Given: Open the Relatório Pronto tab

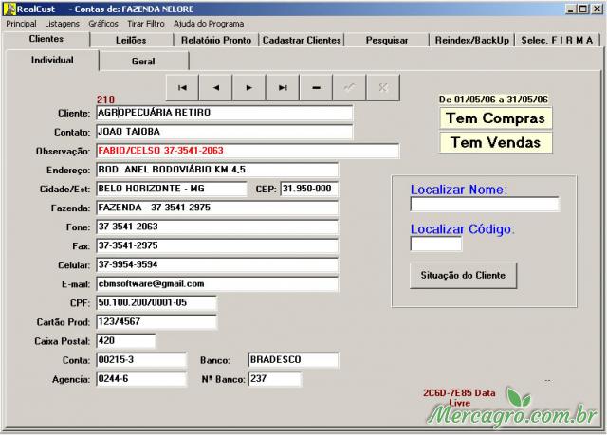Looking at the screenshot, I should tap(216, 41).
